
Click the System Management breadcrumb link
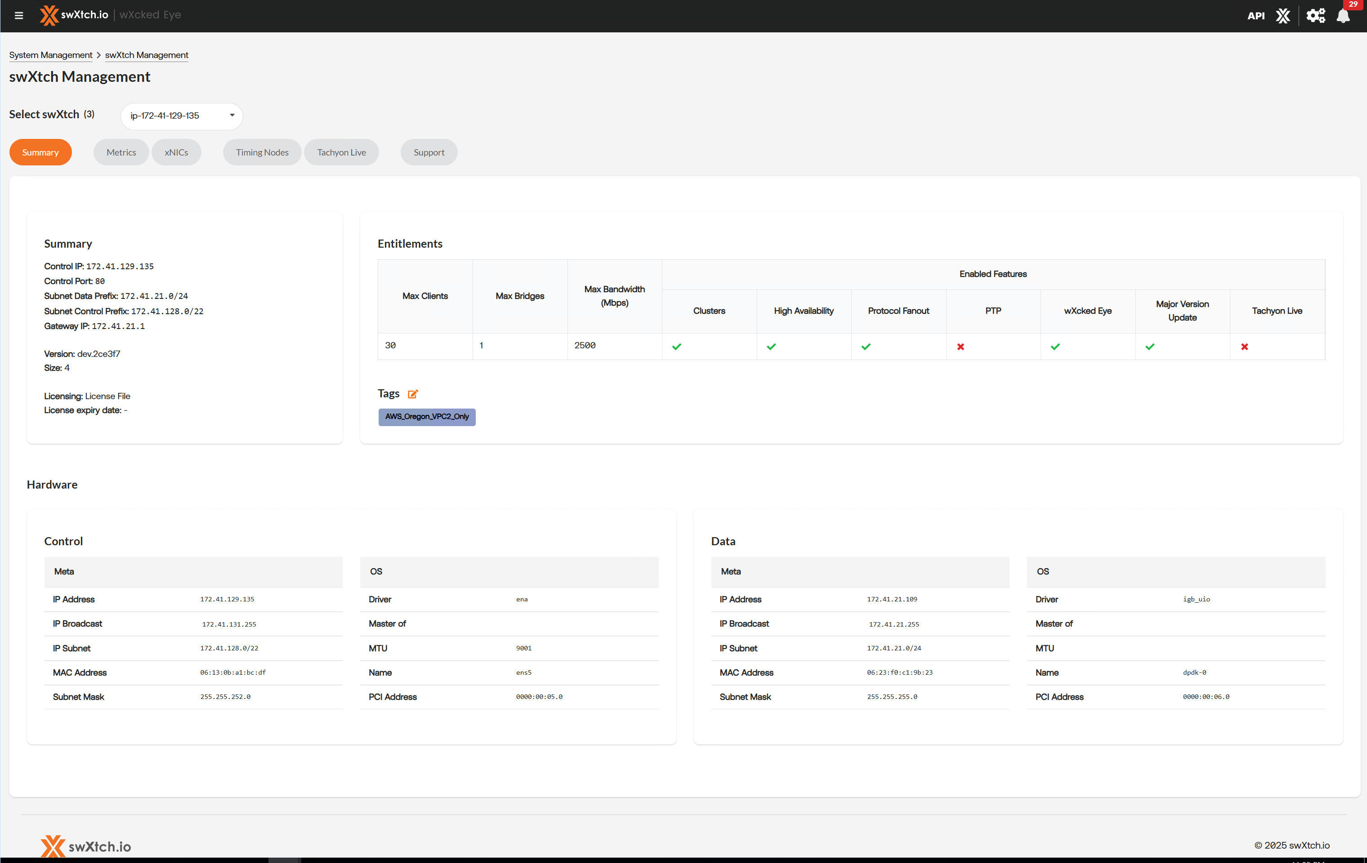click(50, 55)
